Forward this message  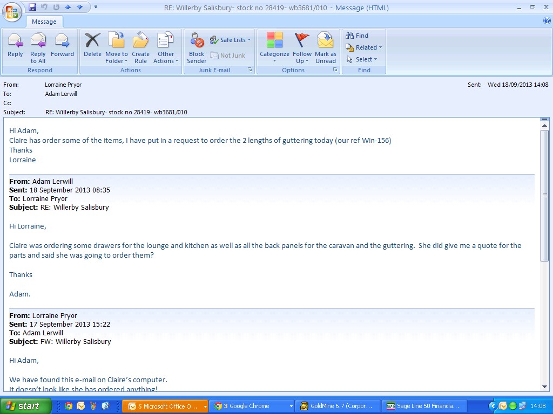point(62,45)
